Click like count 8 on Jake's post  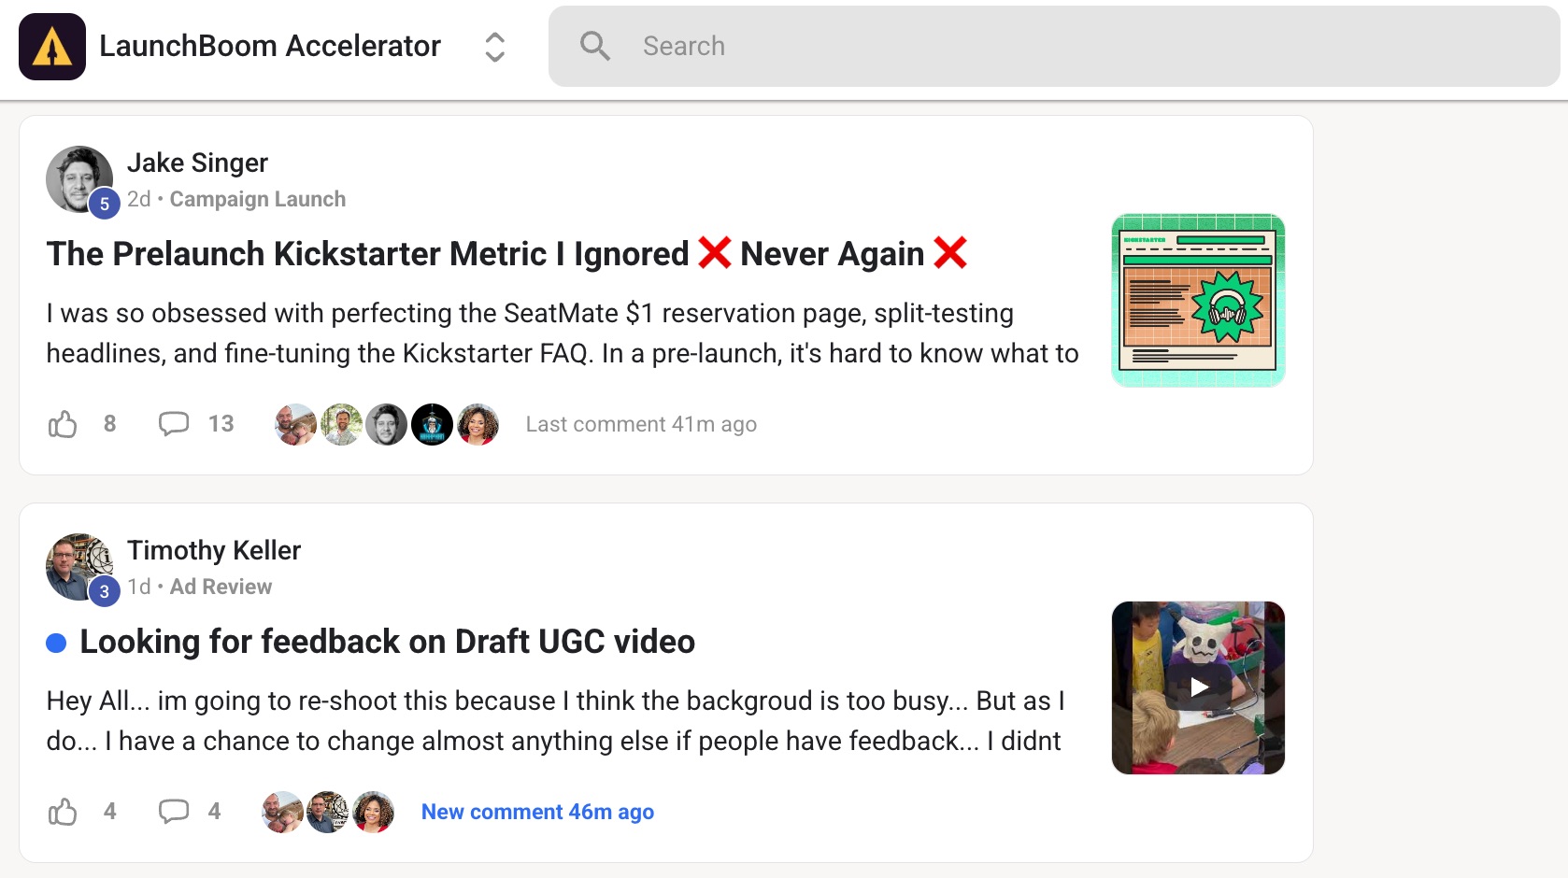[x=110, y=424]
